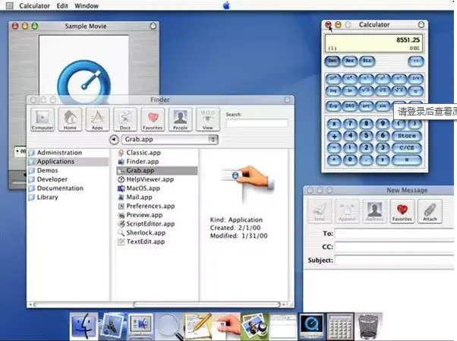Click the Finder horizontal scrollbar thumb

[x=206, y=305]
